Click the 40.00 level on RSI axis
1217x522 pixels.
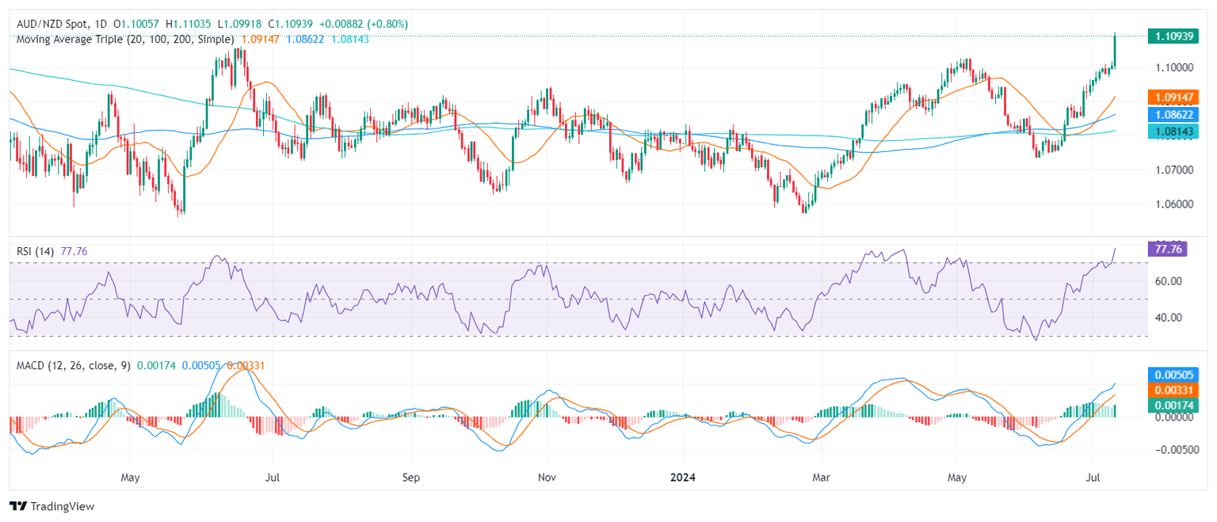pos(1169,318)
